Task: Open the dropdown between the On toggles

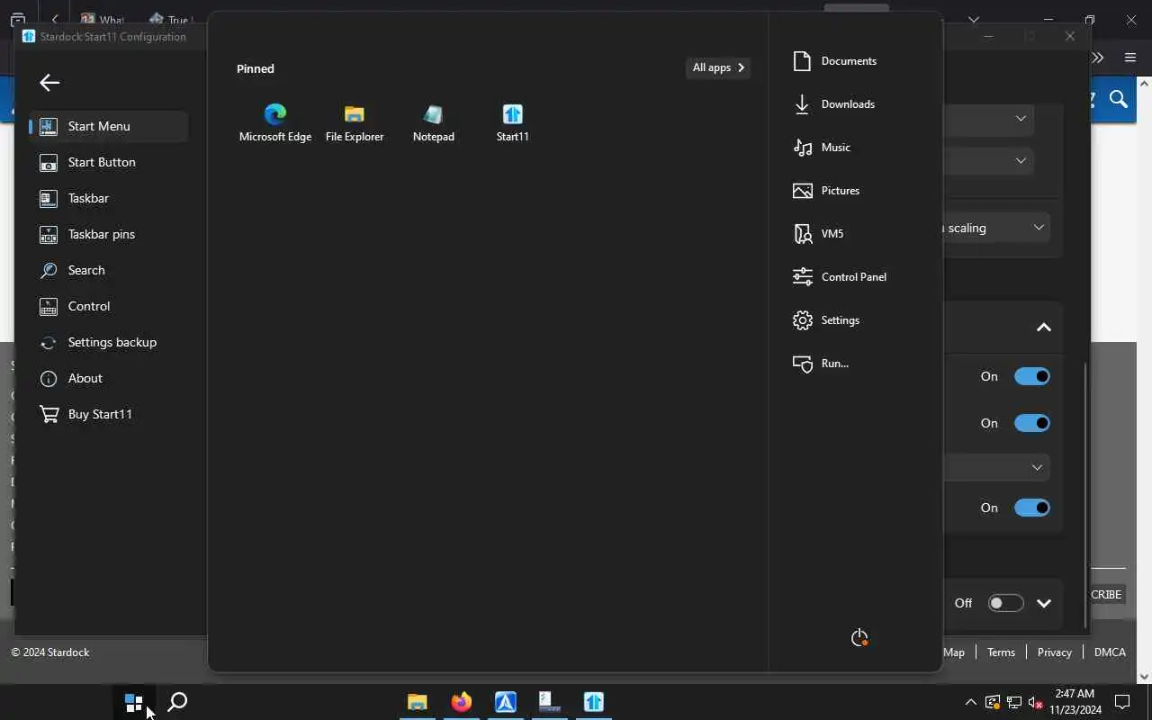Action: point(997,467)
